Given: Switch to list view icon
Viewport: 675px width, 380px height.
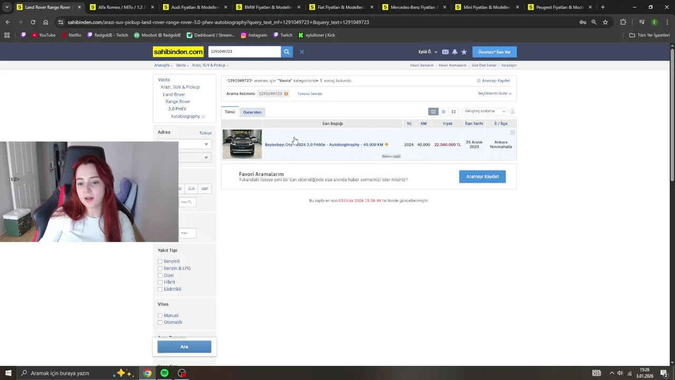Looking at the screenshot, I should (x=443, y=111).
